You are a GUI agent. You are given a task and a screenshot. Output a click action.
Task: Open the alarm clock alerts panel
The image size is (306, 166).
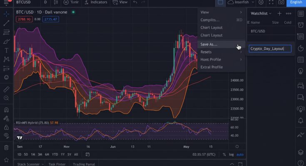[x=301, y=25]
